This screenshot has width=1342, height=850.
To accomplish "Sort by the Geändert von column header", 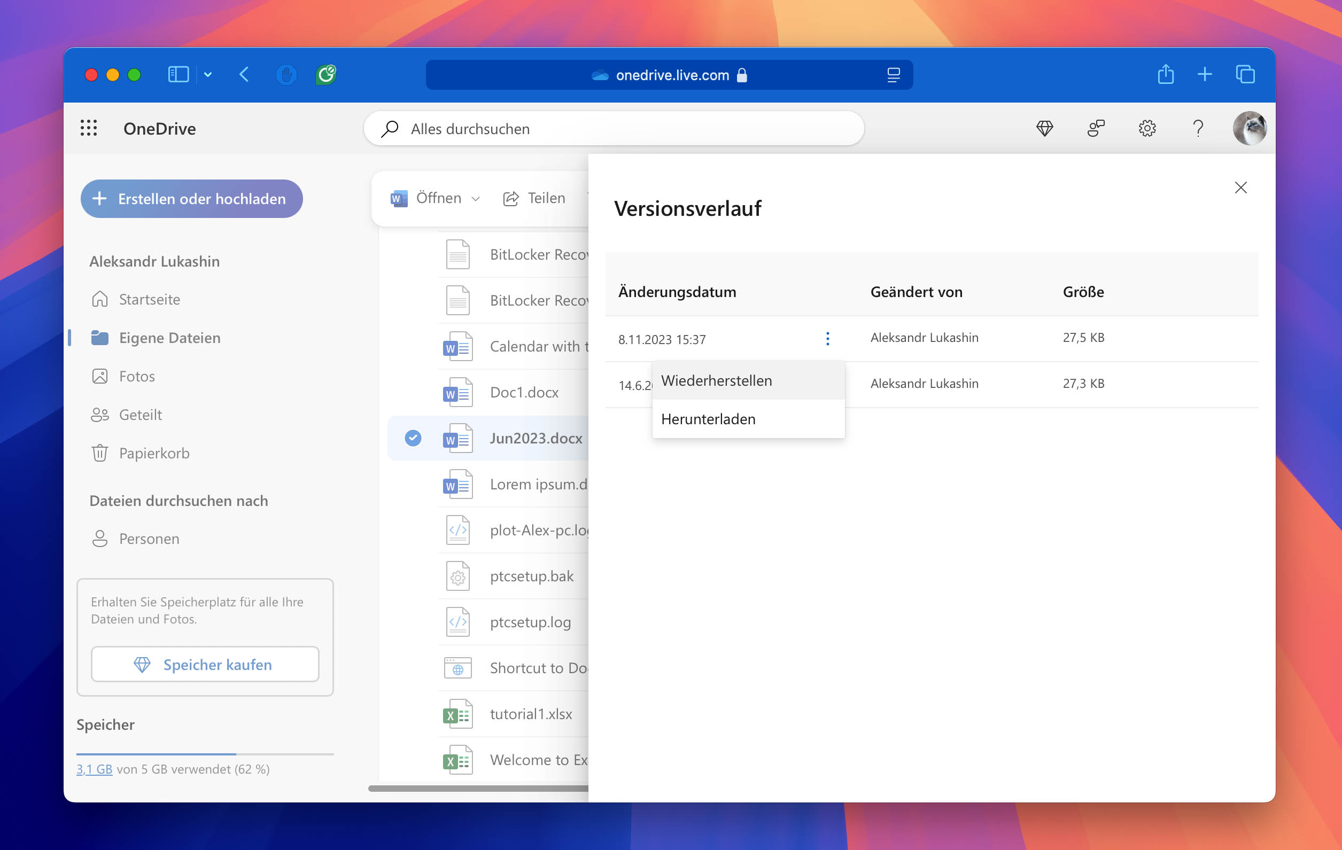I will tap(916, 291).
